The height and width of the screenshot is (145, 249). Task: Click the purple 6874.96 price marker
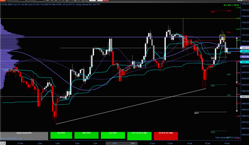pos(245,57)
